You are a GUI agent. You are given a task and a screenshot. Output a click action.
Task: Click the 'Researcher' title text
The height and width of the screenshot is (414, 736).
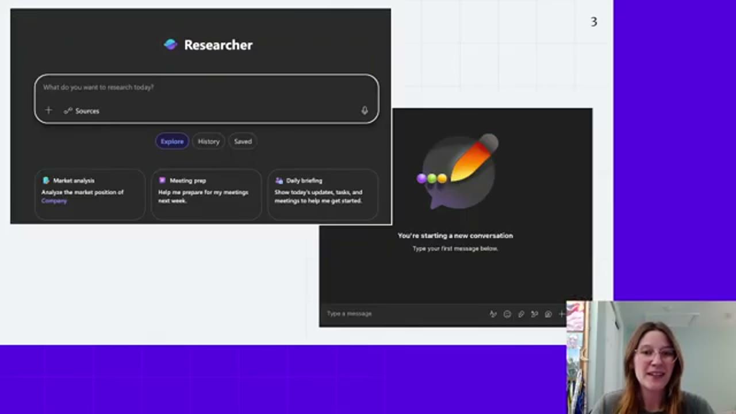pyautogui.click(x=218, y=45)
